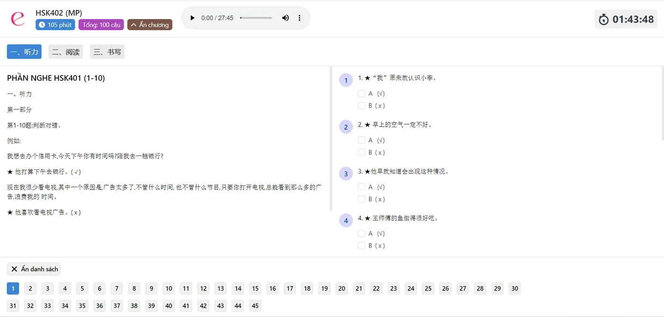664x317 pixels.
Task: Mute the audio using speaker icon
Action: [286, 18]
